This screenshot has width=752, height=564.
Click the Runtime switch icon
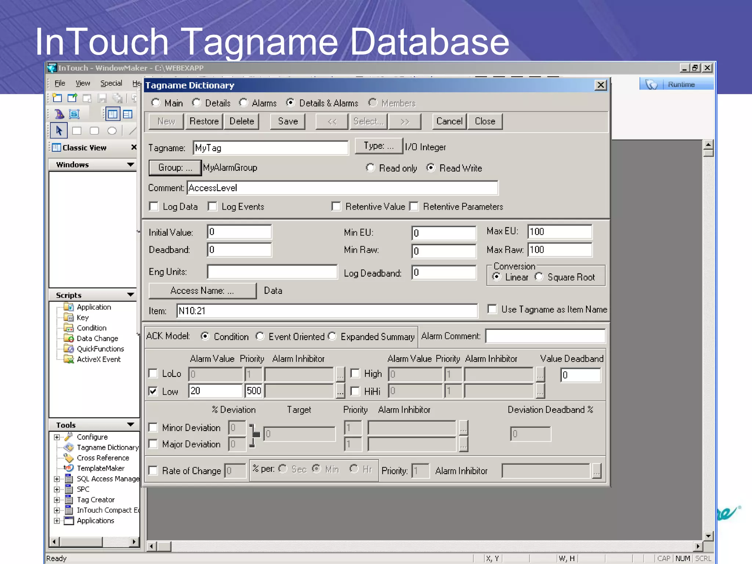[x=651, y=84]
